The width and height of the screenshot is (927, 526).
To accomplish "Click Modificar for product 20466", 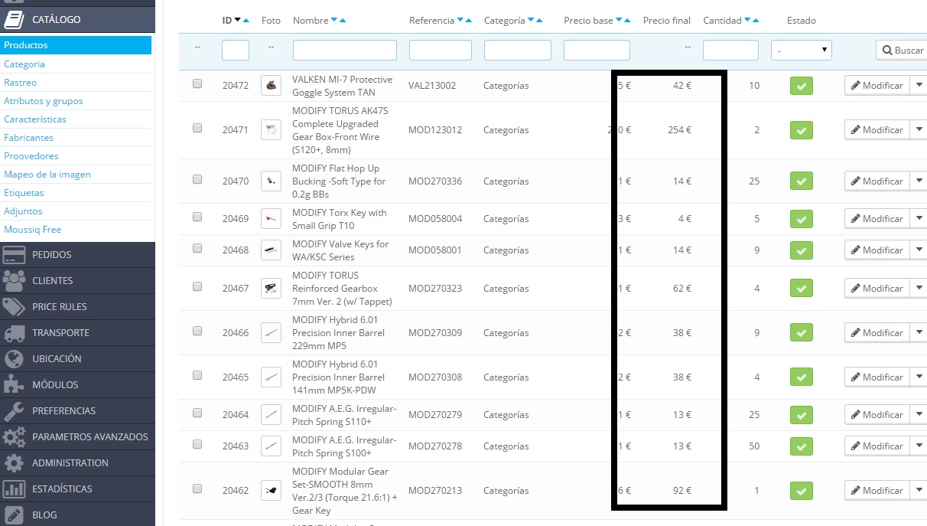I will coord(877,333).
